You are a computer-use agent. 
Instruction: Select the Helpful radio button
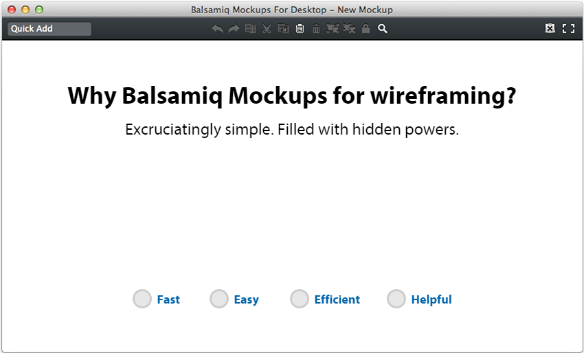click(396, 299)
